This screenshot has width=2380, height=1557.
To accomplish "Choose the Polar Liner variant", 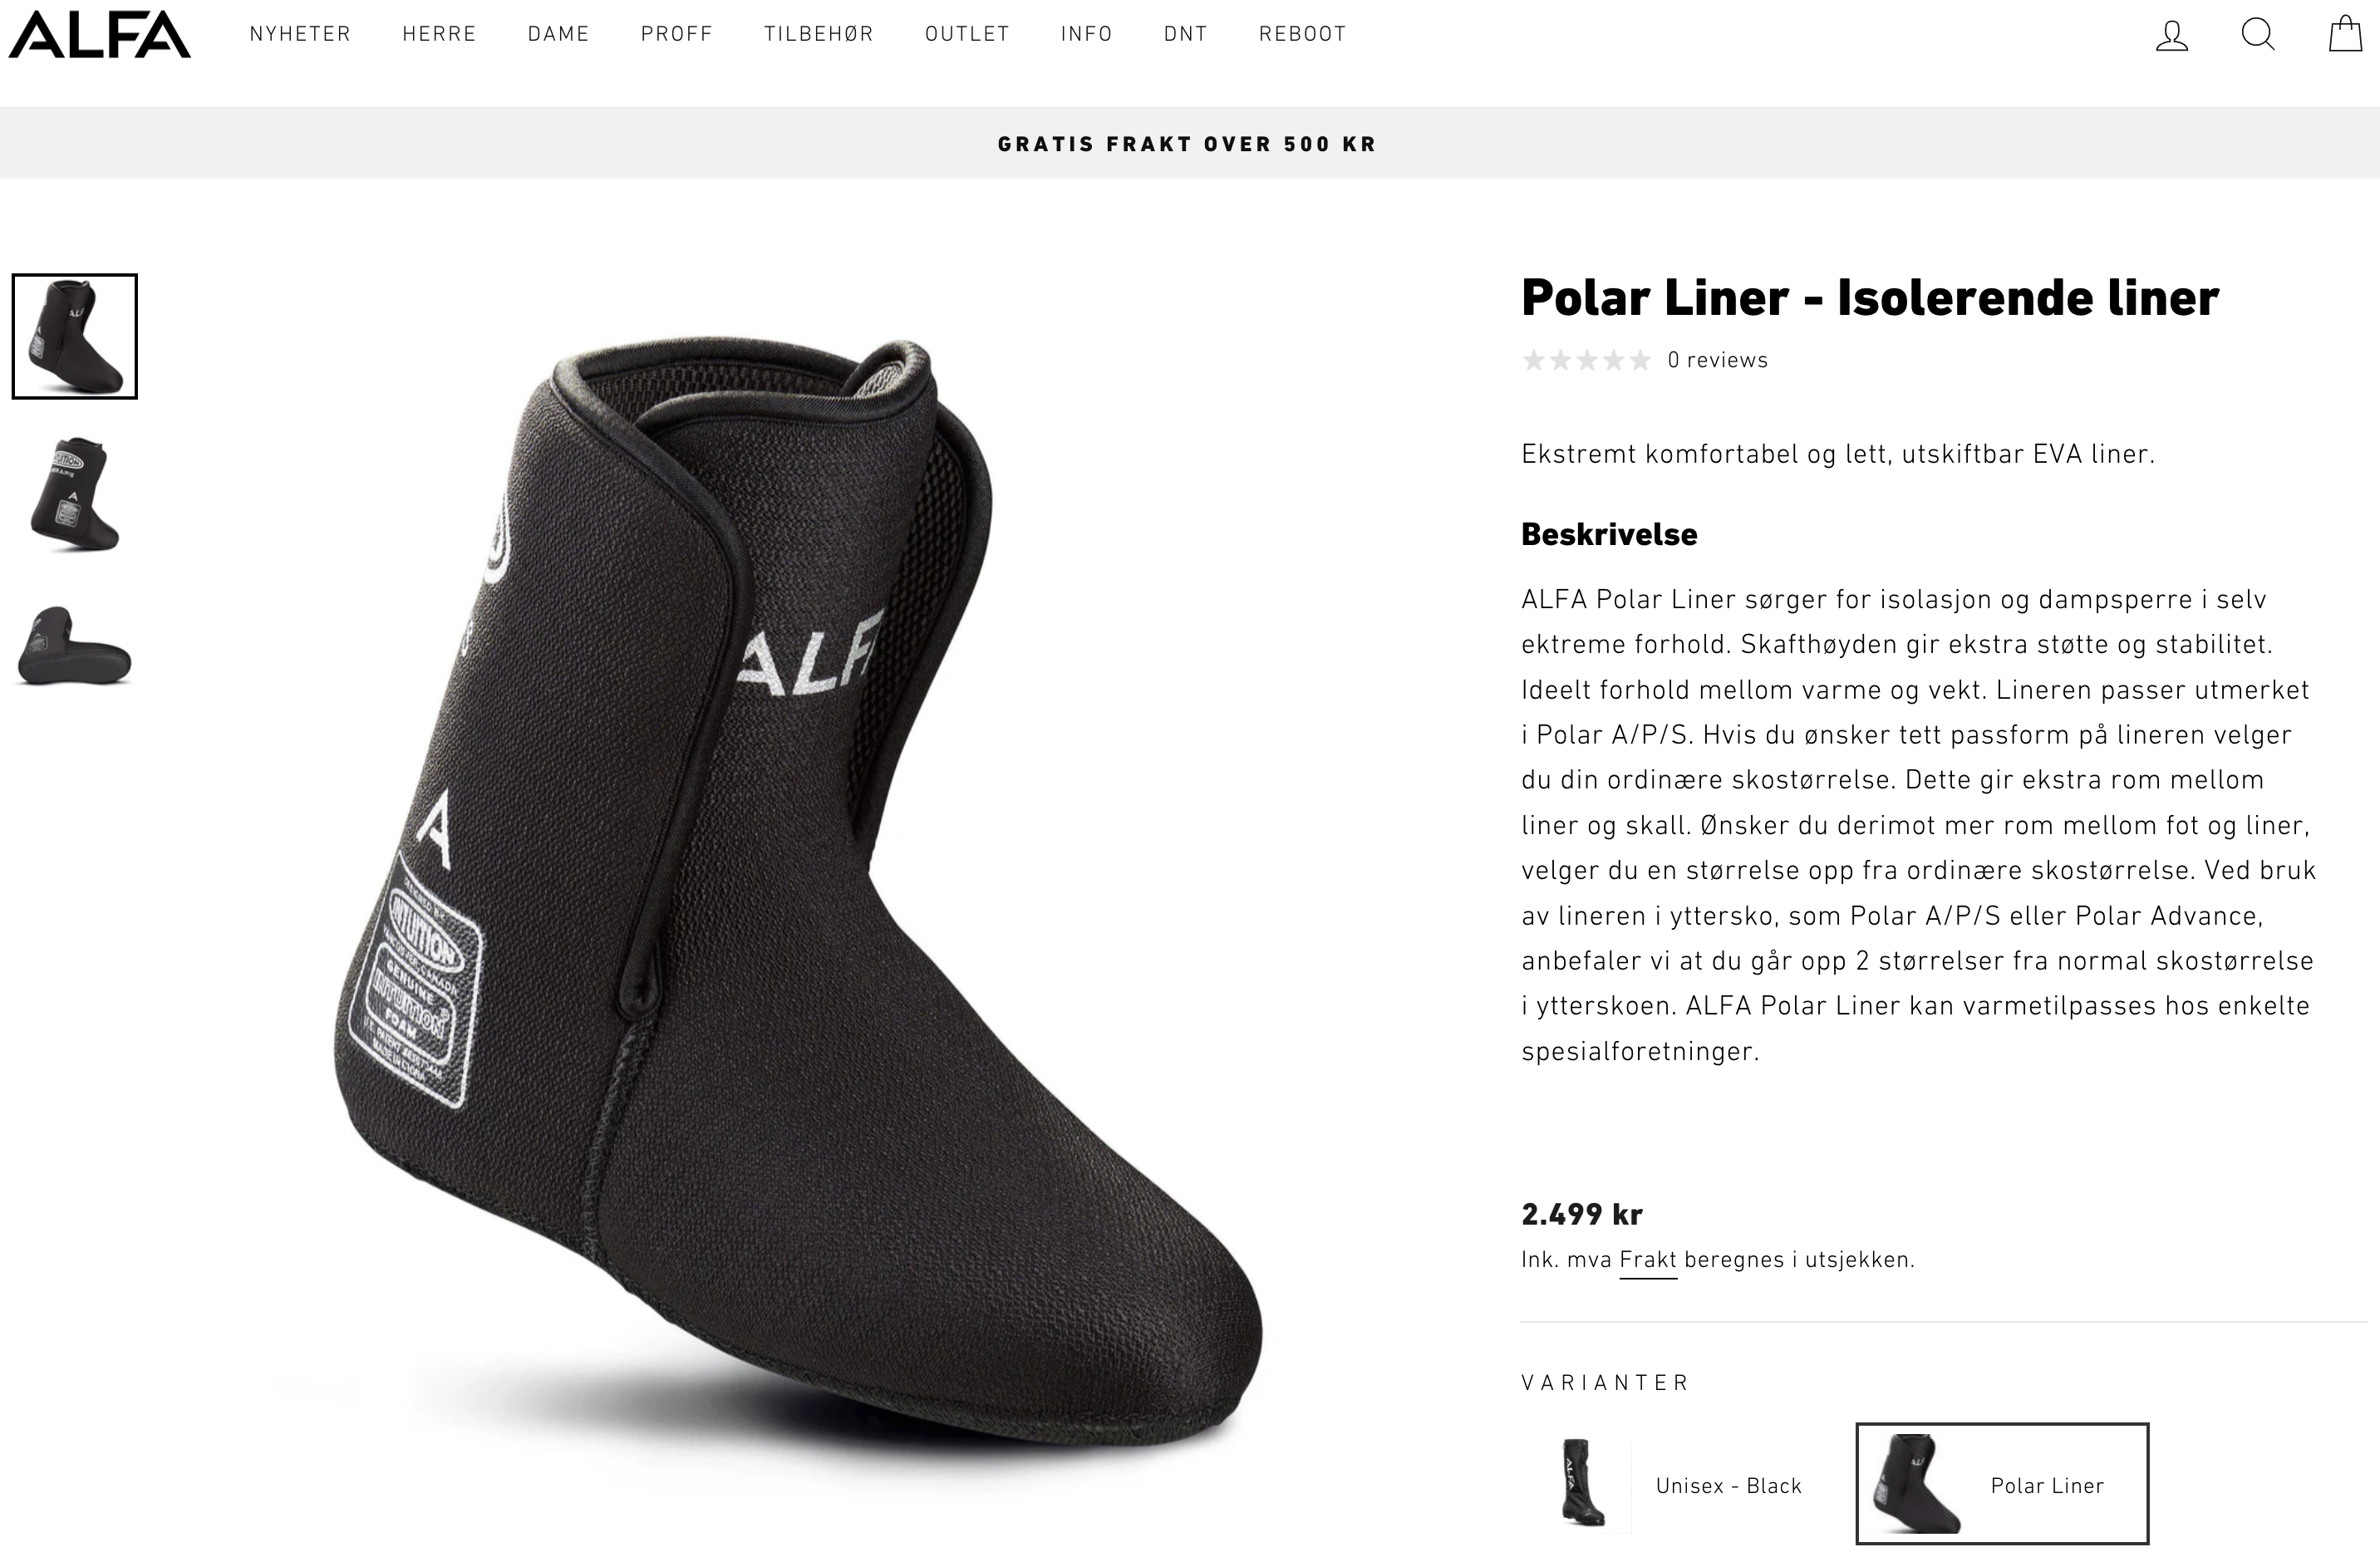I will pos(2003,1484).
